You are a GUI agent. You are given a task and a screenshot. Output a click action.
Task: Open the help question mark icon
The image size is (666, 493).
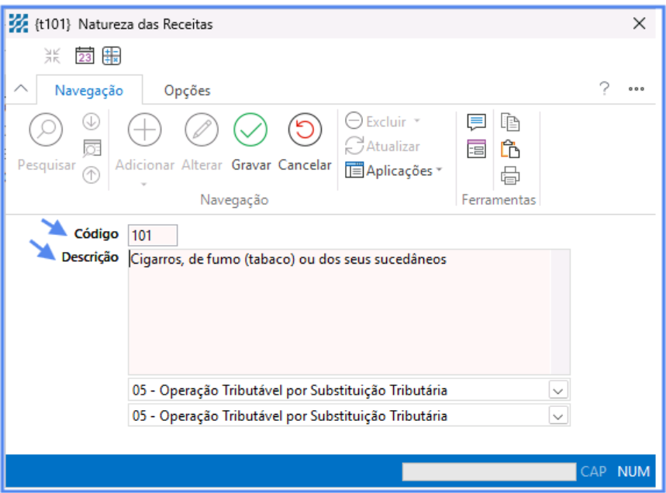pyautogui.click(x=604, y=88)
